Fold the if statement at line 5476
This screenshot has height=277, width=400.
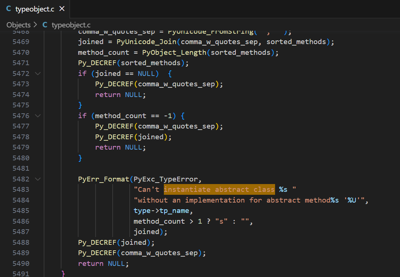[37, 116]
